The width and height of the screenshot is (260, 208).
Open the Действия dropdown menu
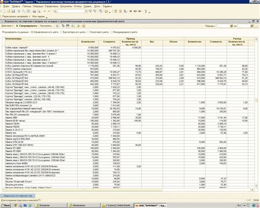(x=7, y=26)
